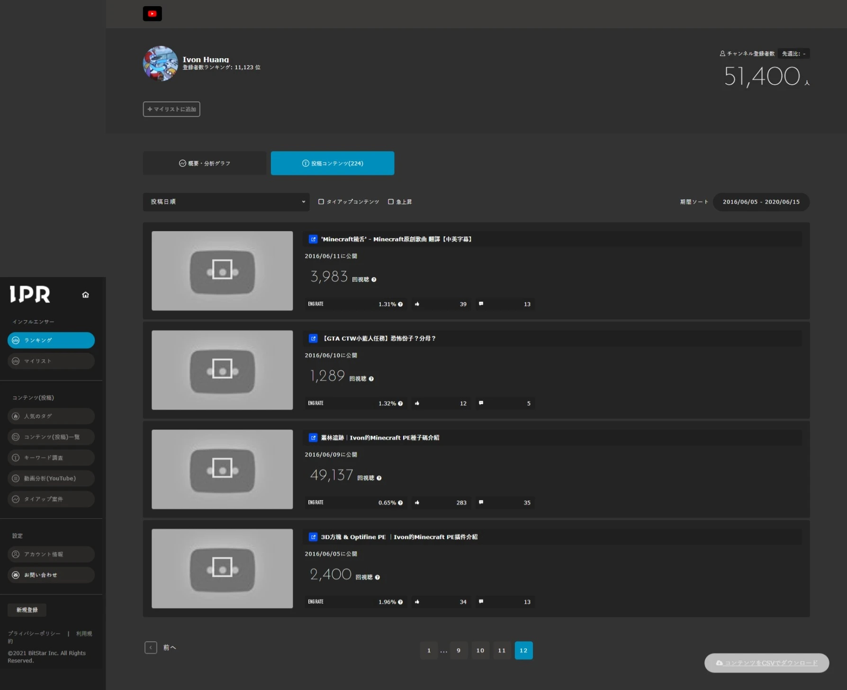This screenshot has width=847, height=690.
Task: Click help icon beside 0.65% ENG RATE
Action: coord(400,502)
